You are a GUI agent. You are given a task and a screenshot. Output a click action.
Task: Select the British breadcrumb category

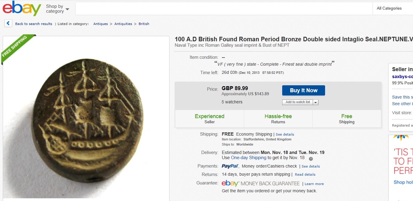tap(144, 24)
